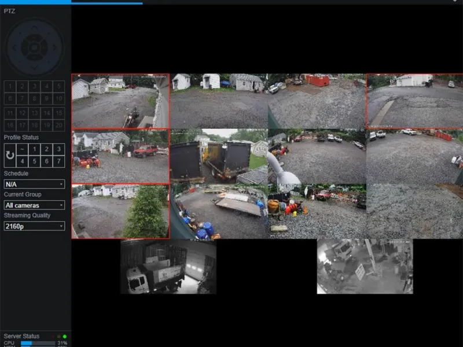Go to PTZ preset 9
The image size is (463, 347).
pos(47,98)
